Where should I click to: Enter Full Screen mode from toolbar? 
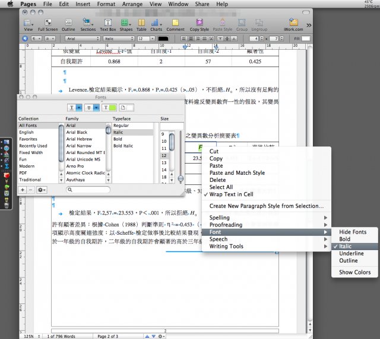pyautogui.click(x=47, y=25)
